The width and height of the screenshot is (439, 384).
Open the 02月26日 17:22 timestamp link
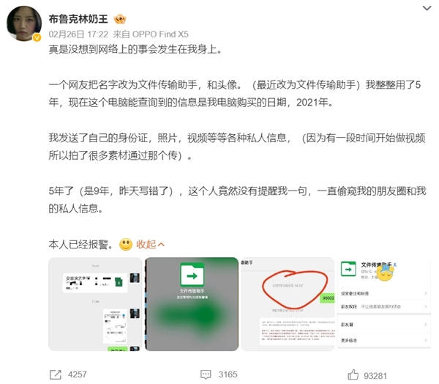[x=78, y=34]
